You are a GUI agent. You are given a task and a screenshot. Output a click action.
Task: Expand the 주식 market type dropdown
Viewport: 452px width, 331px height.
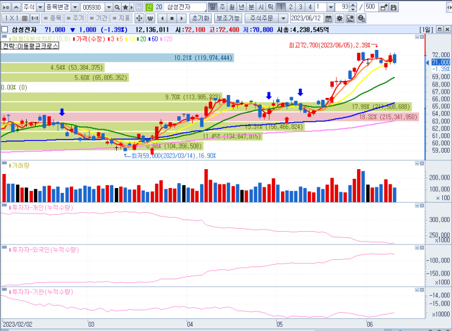(x=40, y=7)
